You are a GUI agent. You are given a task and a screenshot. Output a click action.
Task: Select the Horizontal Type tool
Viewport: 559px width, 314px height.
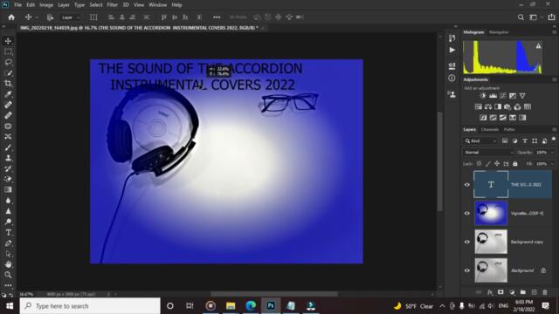(8, 233)
